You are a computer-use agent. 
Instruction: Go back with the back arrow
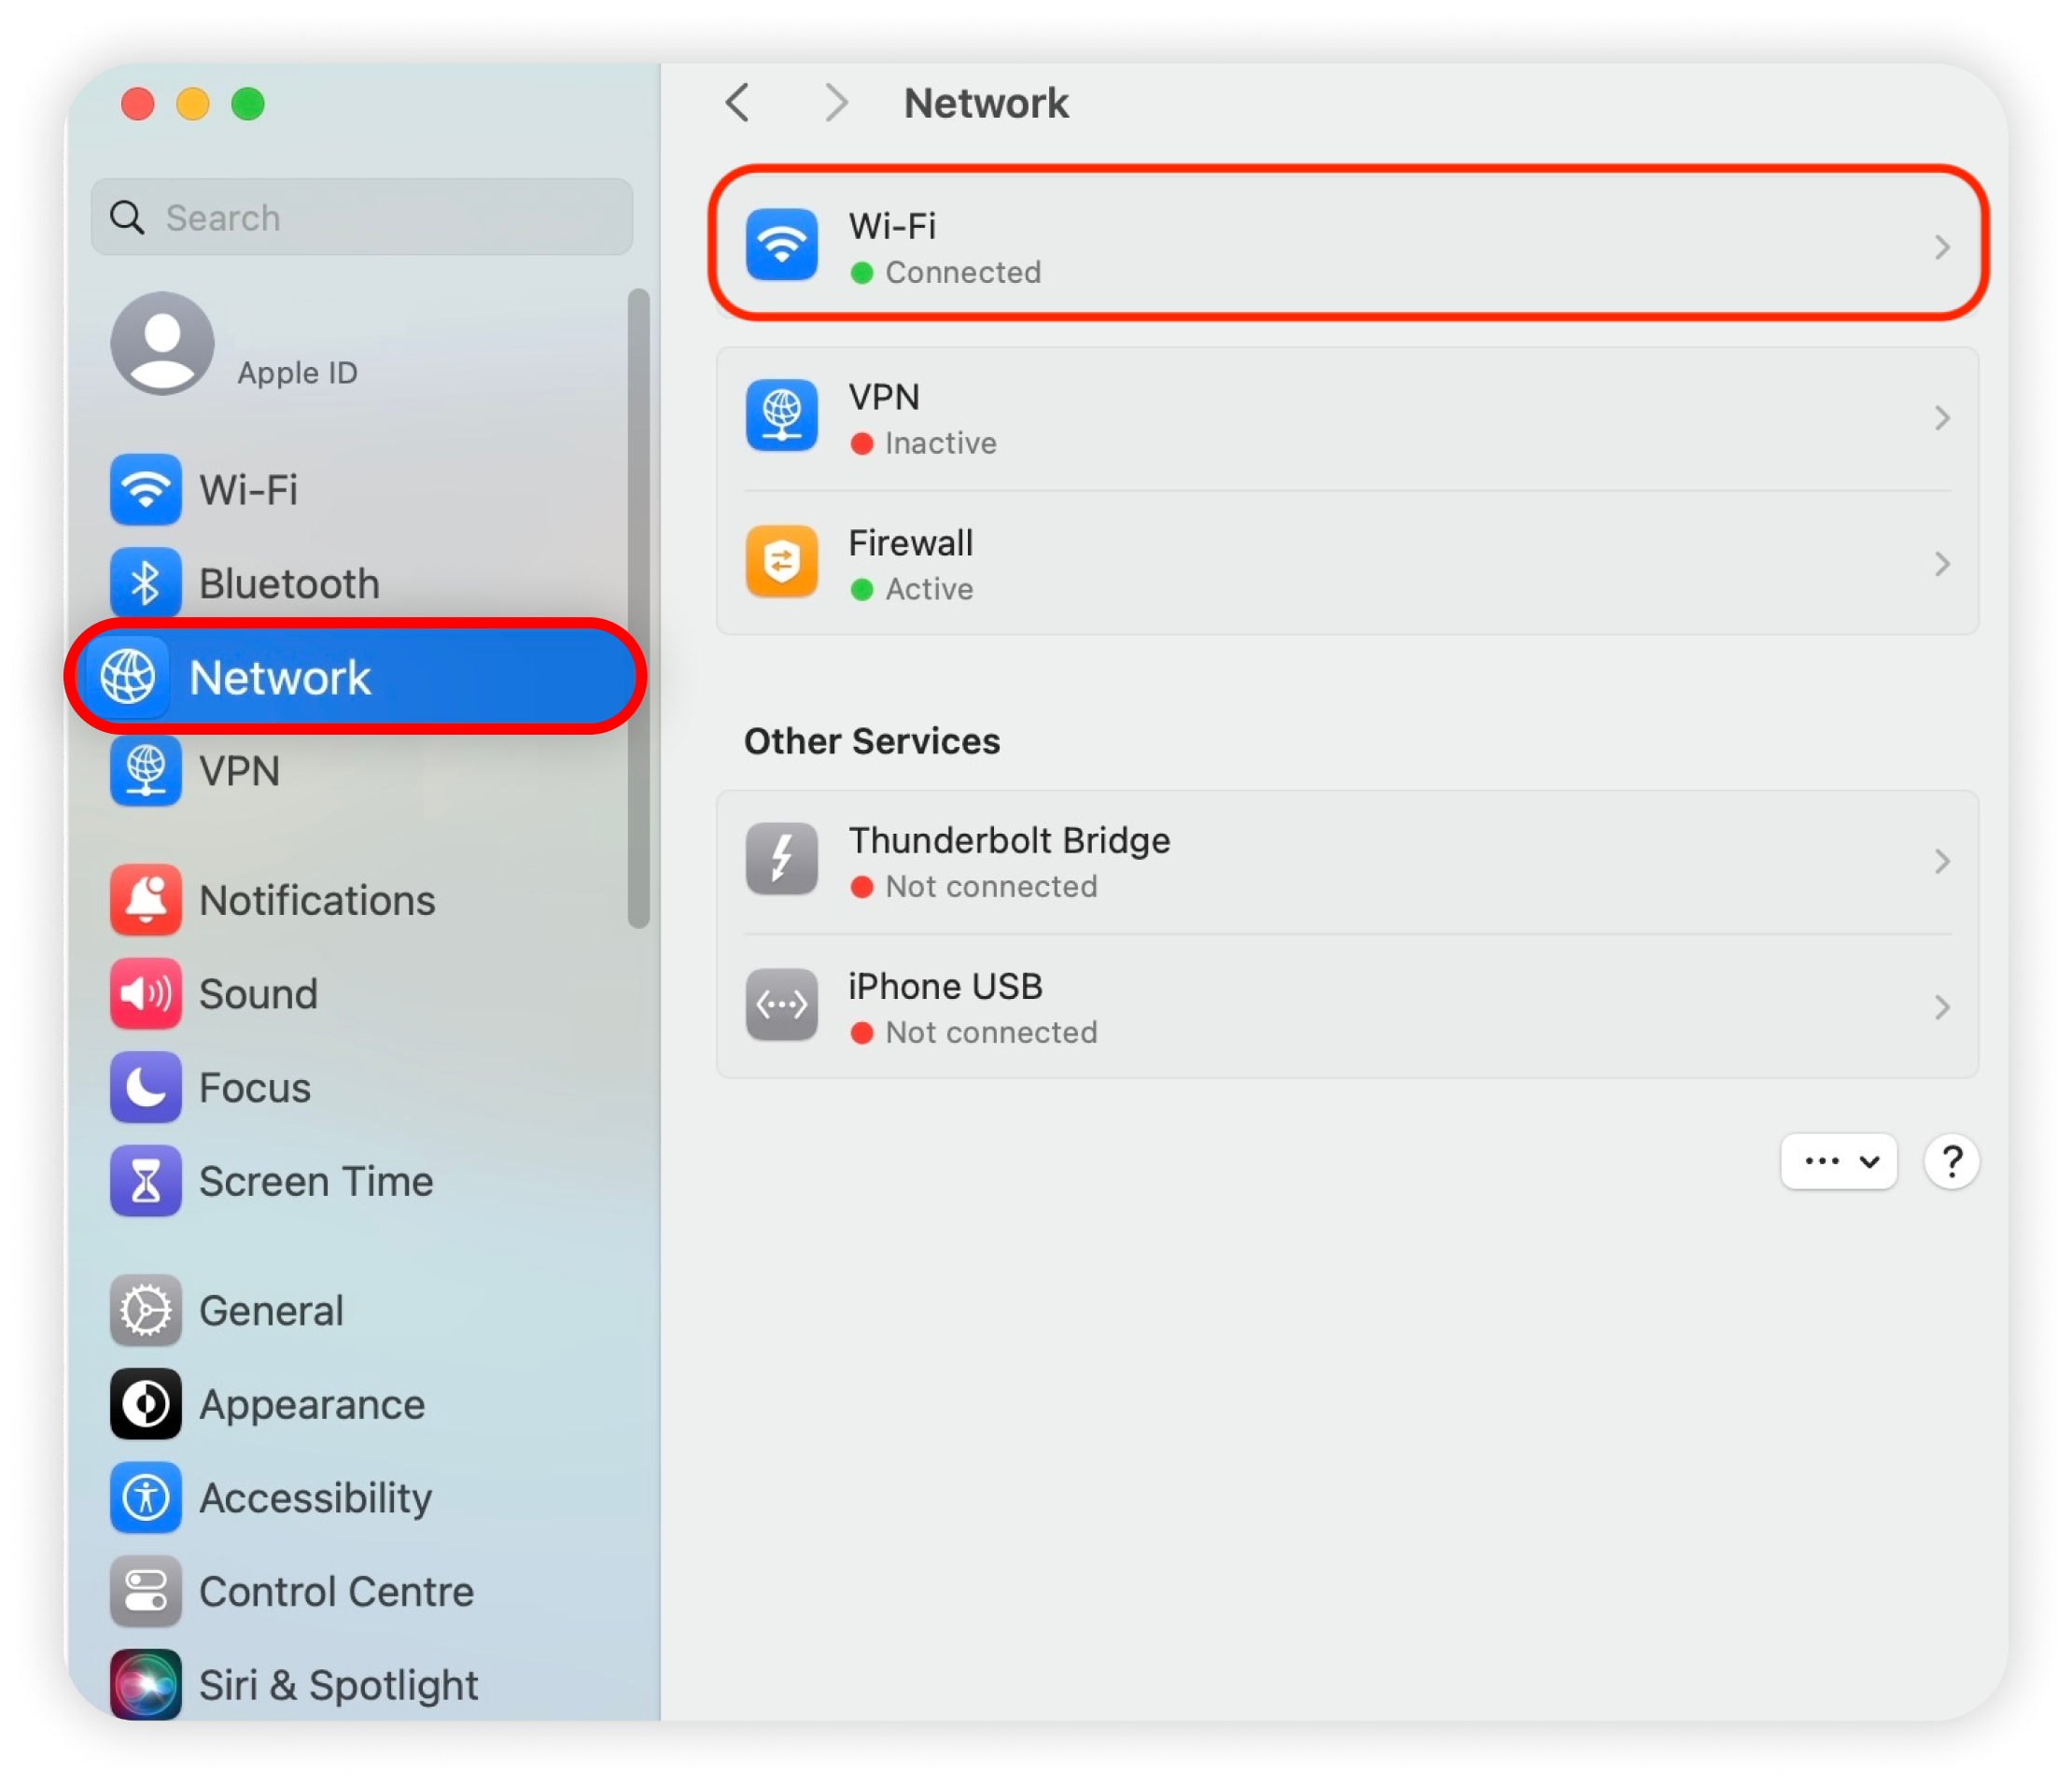pyautogui.click(x=738, y=103)
